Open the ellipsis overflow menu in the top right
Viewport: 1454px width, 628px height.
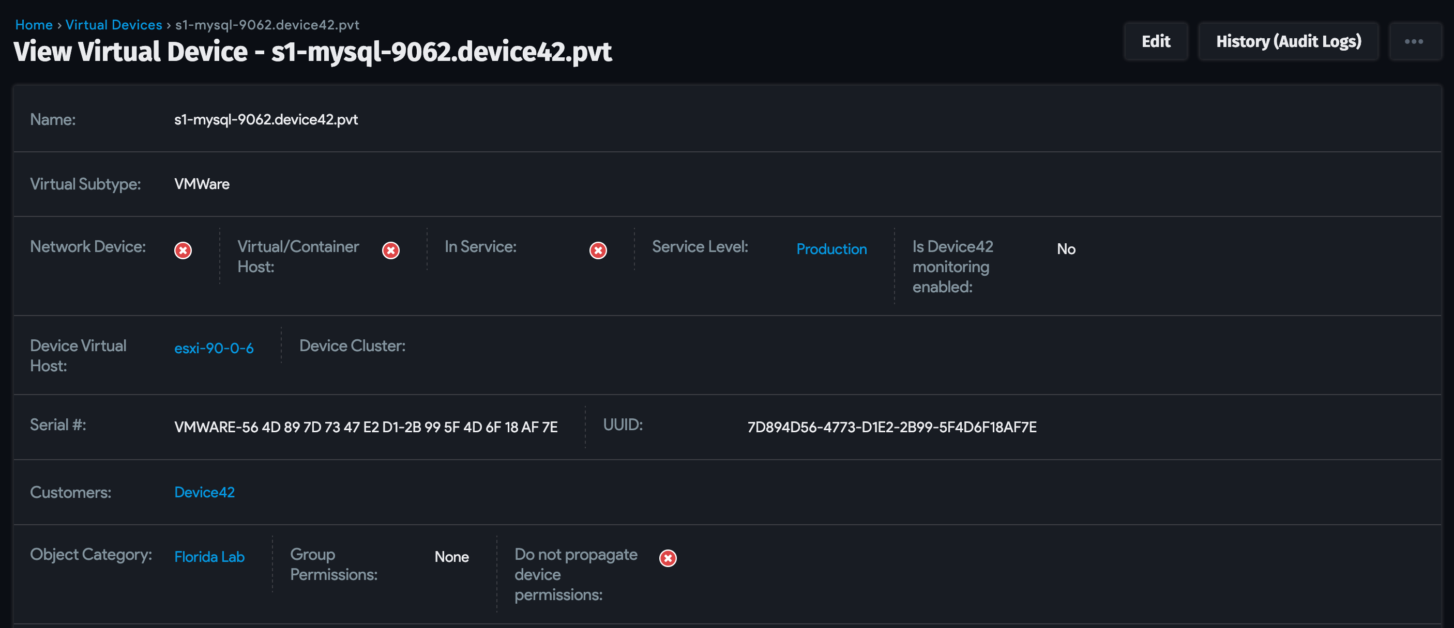[1414, 41]
